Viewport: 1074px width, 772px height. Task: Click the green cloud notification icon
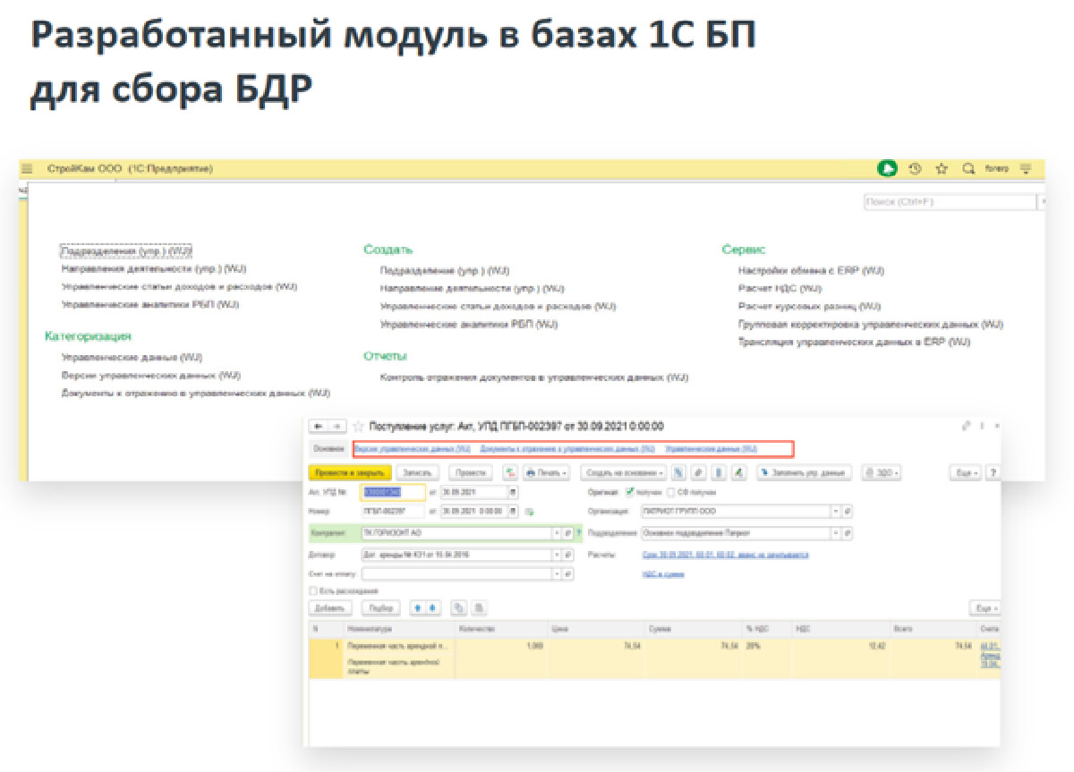887,168
